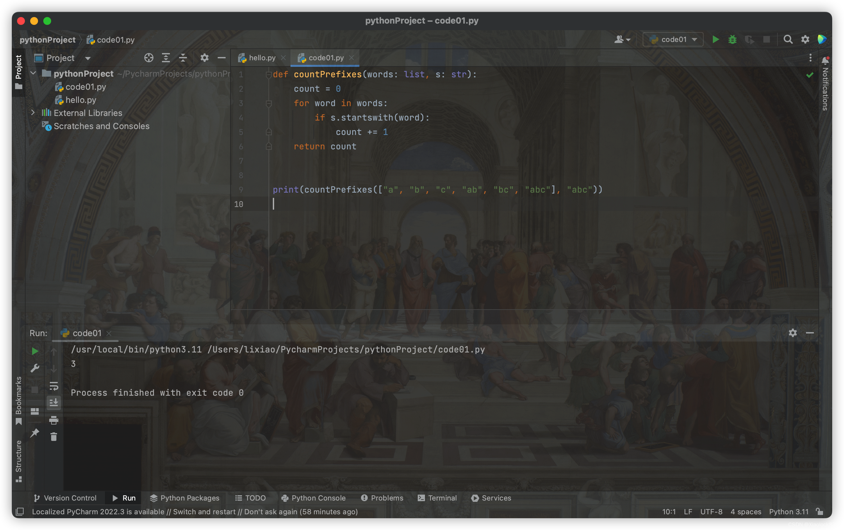Open Terminal tool tab

(437, 498)
